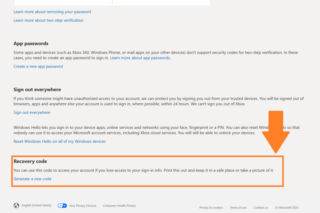Screen dimensions: 320x213
Task: Open 'Learn more about two-step verification' link
Action: point(49,20)
